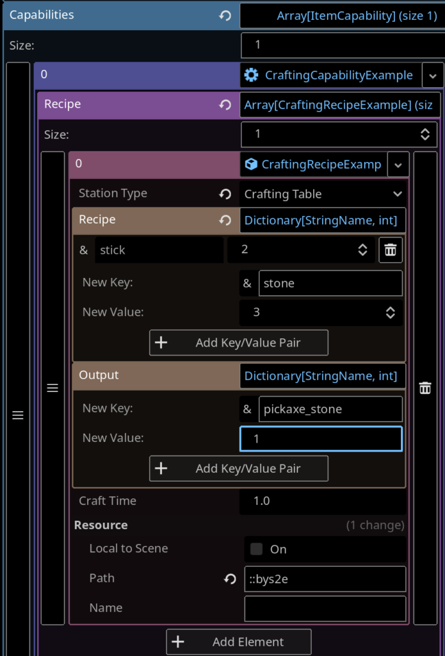Viewport: 445px width, 656px height.
Task: Click the CraftingCapabilityExample gear resource icon
Action: (252, 75)
